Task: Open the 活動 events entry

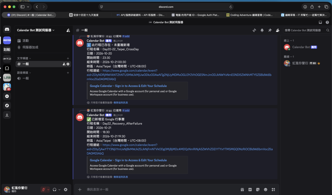Action: point(43,40)
